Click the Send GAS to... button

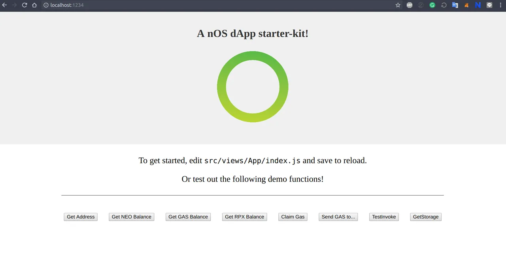pos(338,217)
